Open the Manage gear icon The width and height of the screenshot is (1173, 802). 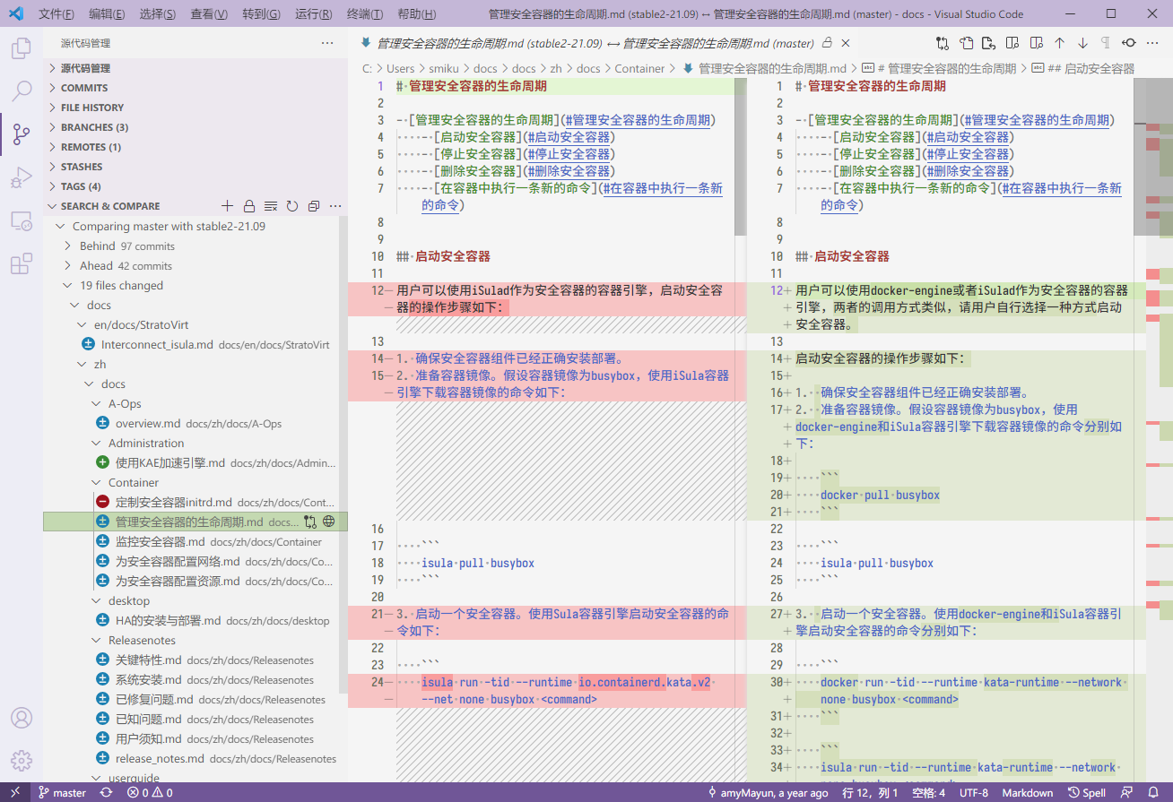(21, 761)
